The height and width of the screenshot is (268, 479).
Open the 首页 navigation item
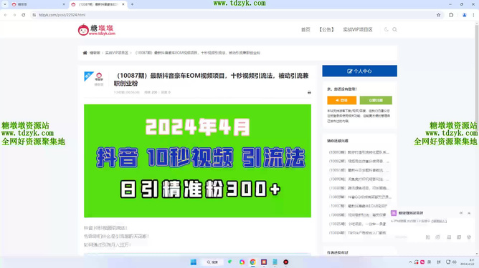click(305, 29)
